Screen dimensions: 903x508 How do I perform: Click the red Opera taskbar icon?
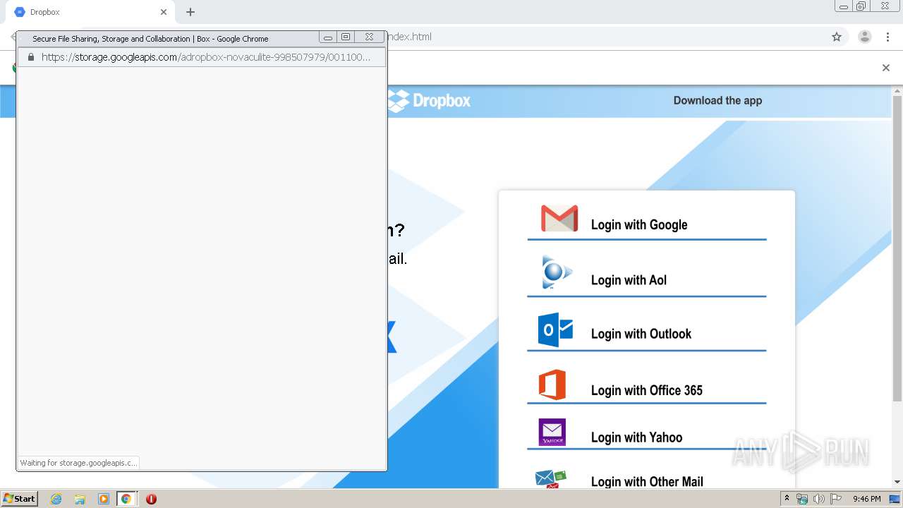[x=151, y=499]
